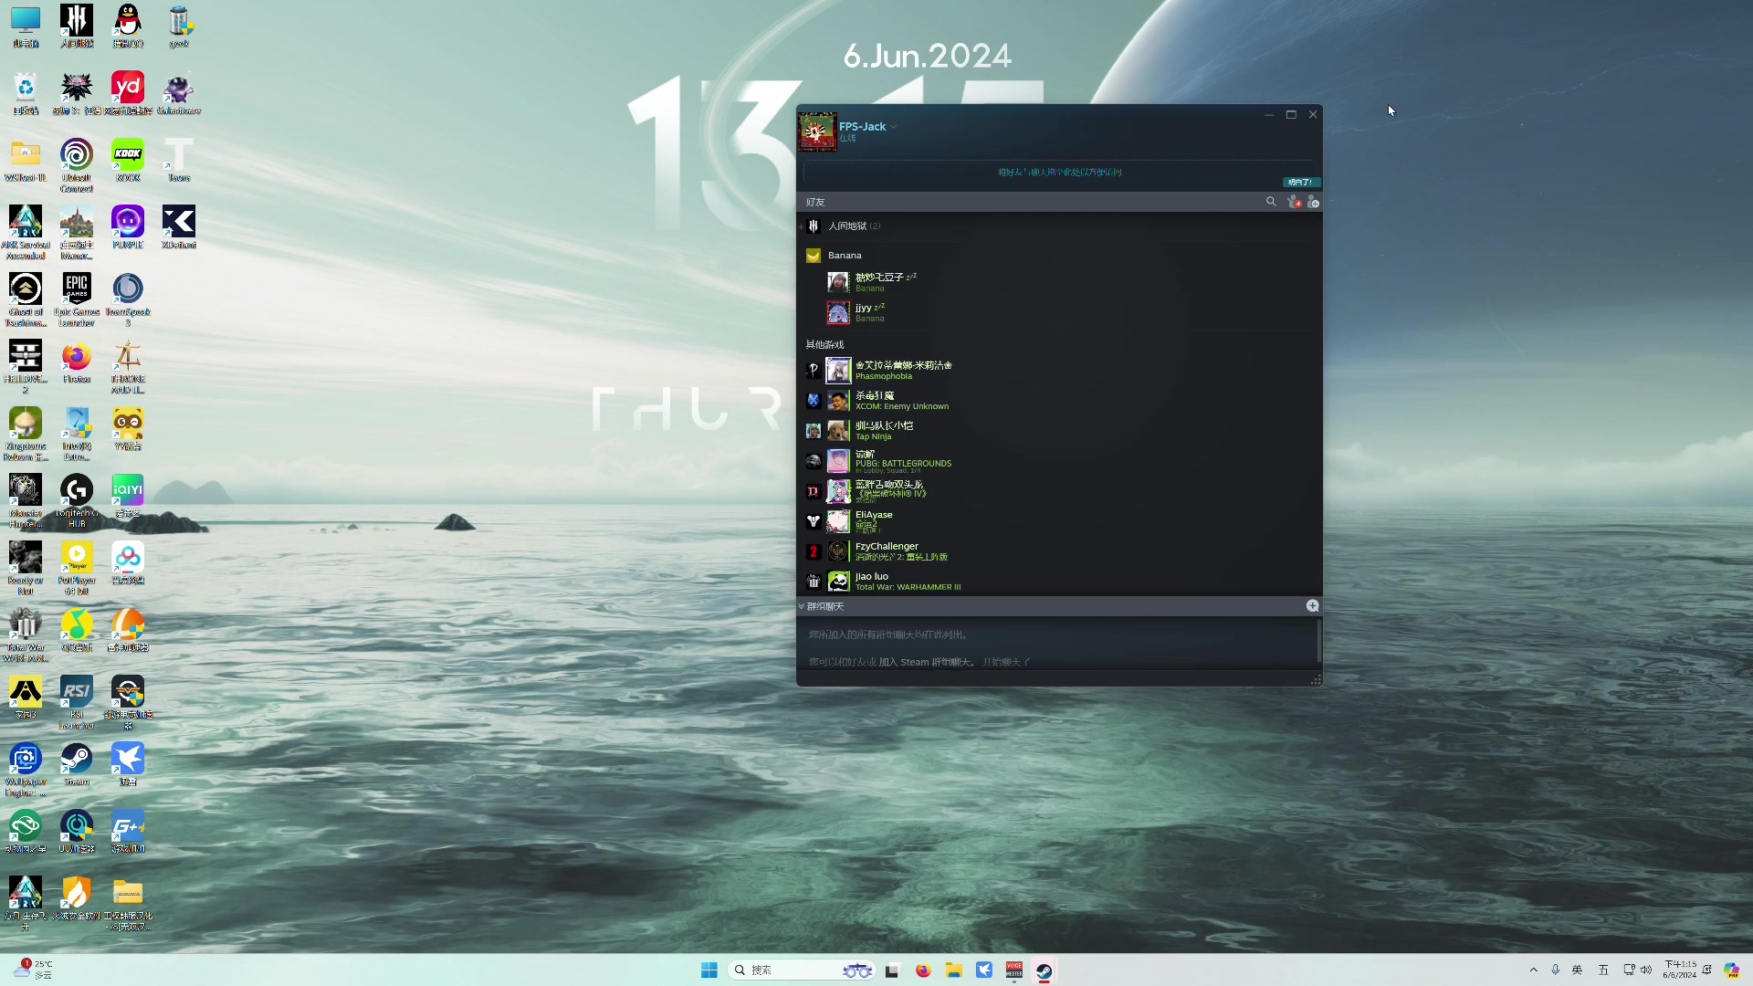
Task: Select TeamSpeak 3 desktop icon
Action: [x=128, y=299]
